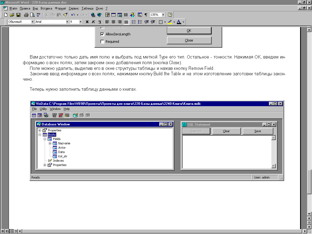Toggle justified paragraph alignment
Screen dimensions: 312x234
click(x=126, y=22)
